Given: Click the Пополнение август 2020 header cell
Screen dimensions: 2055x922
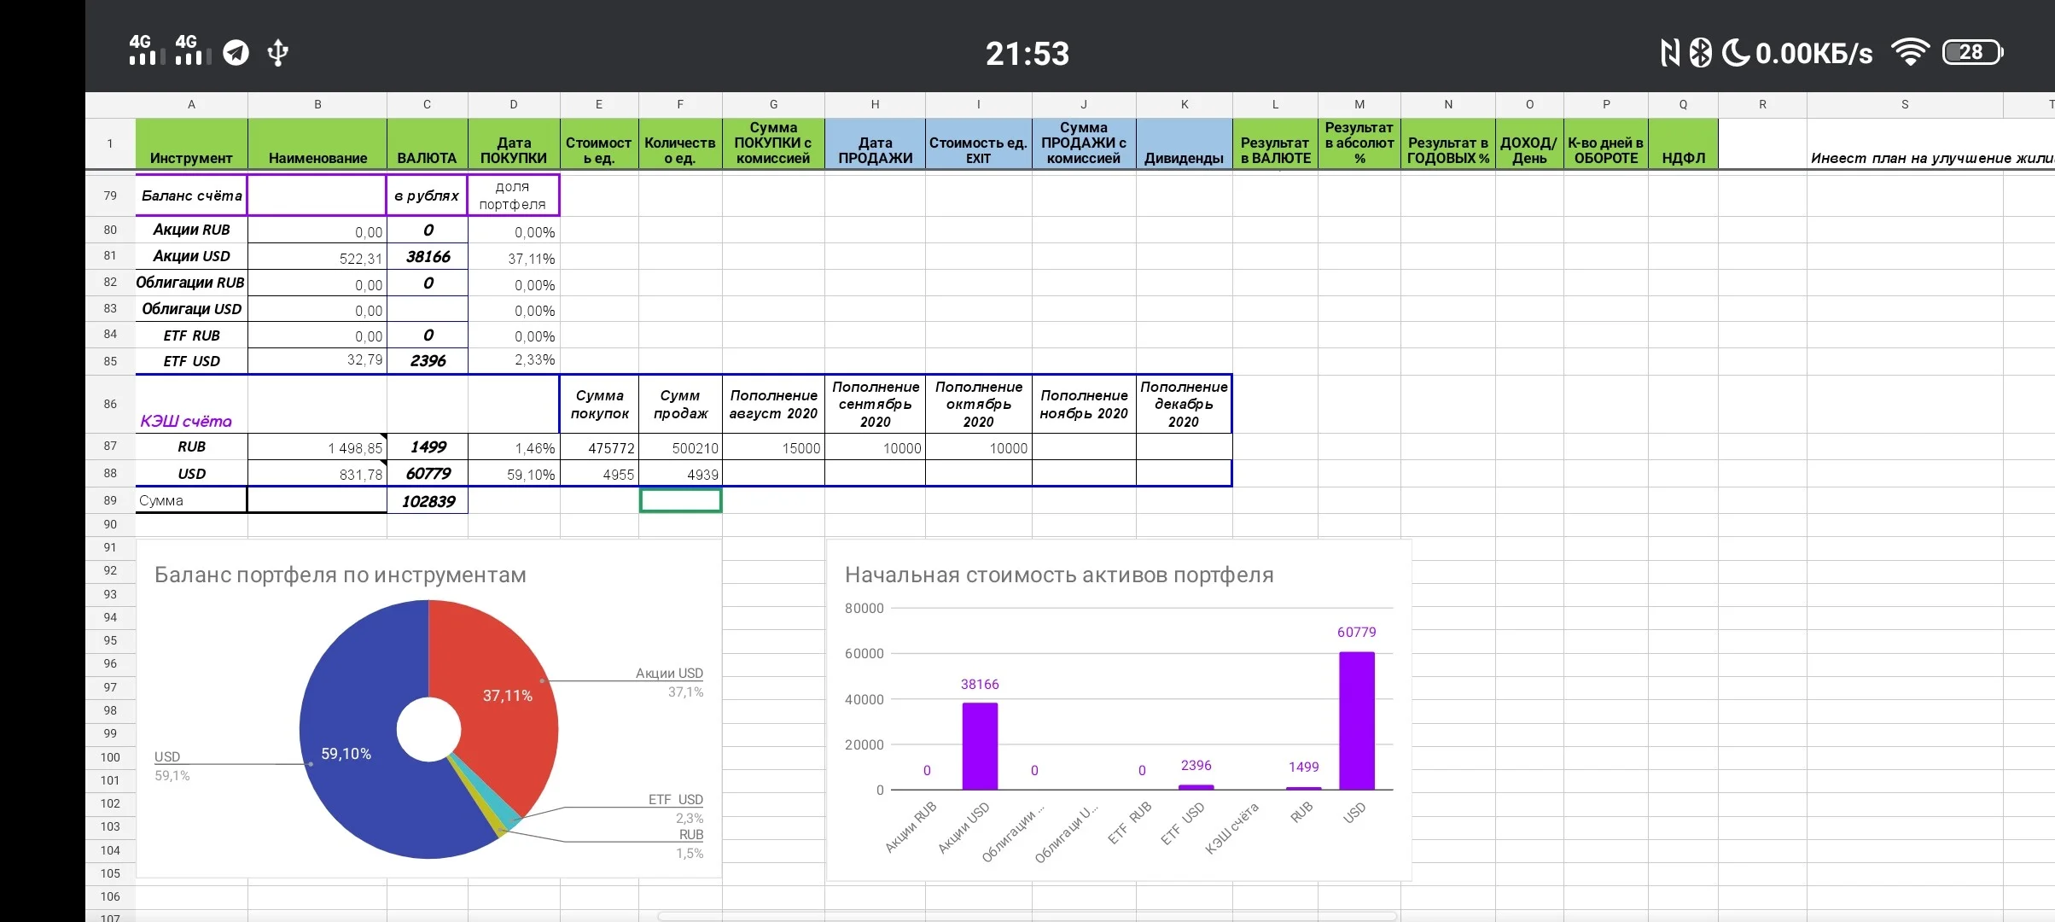Looking at the screenshot, I should 773,405.
